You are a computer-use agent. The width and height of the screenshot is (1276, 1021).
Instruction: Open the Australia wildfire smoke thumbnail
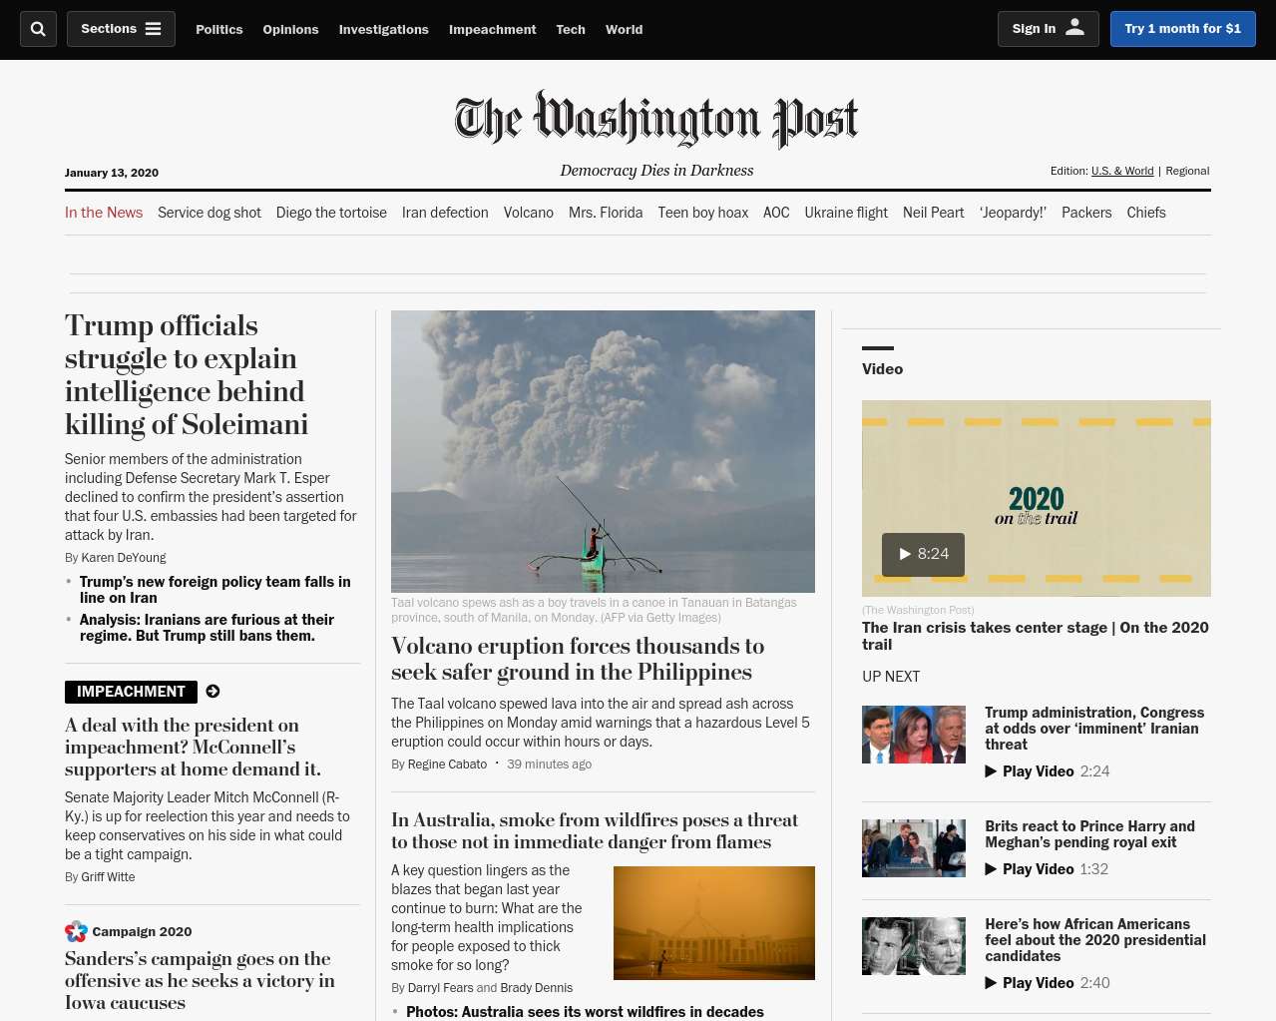pos(714,923)
